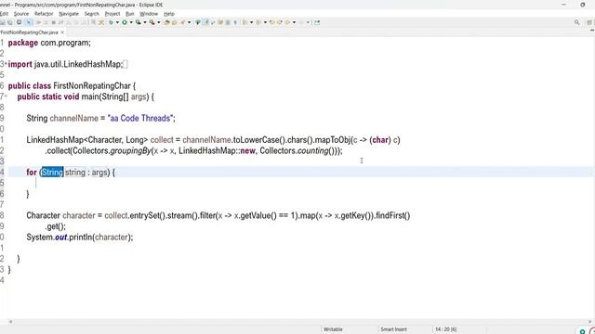Click the Pin Editor icon at toolbar end
The image size is (595, 334).
317,22
